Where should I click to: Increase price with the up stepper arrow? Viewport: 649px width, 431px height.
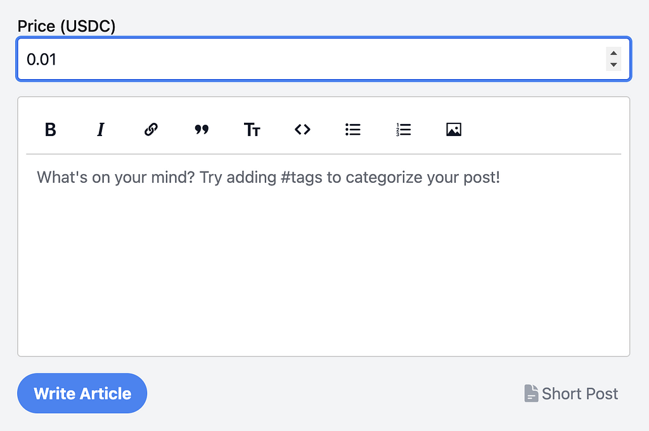[613, 53]
